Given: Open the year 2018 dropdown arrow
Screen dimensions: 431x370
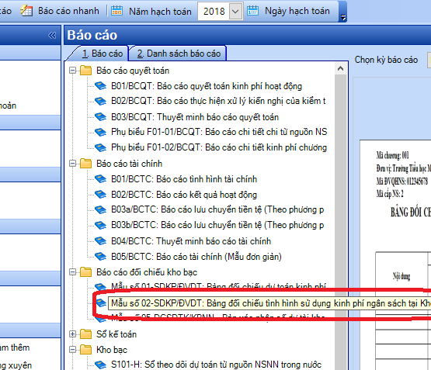Looking at the screenshot, I should [235, 12].
